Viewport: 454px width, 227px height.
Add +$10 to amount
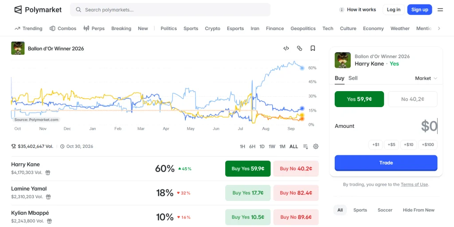click(408, 145)
